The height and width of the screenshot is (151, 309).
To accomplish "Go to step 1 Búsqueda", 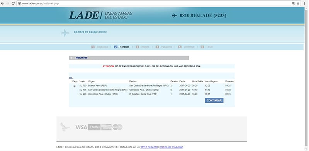I will (100, 47).
